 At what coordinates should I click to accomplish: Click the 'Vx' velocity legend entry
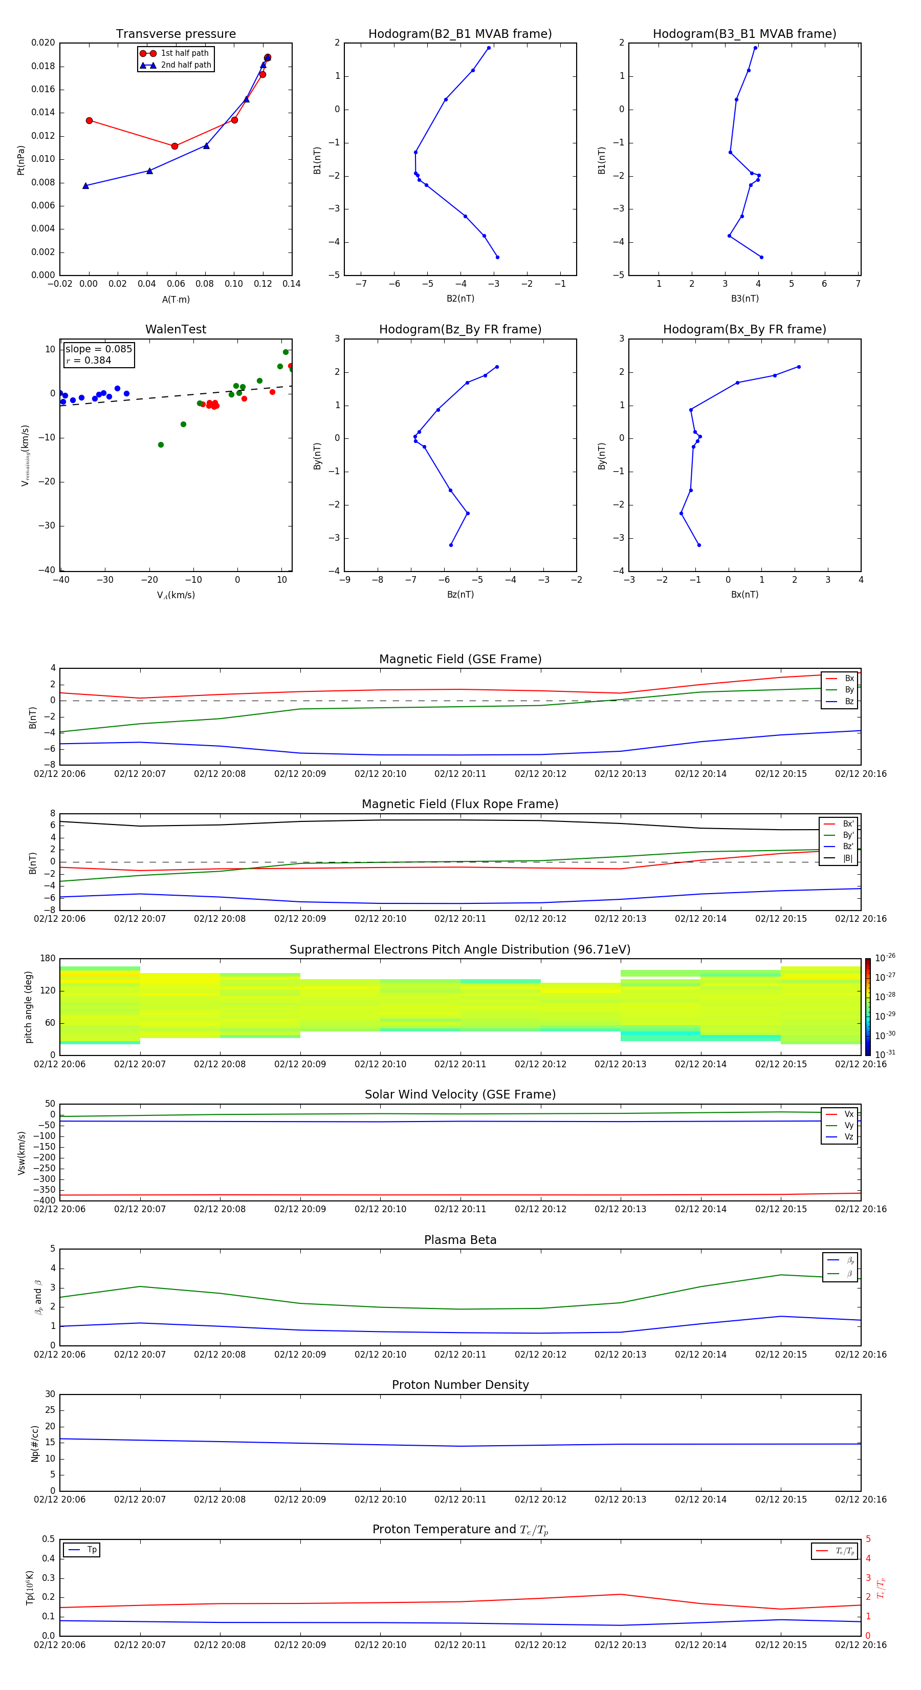tap(840, 1114)
